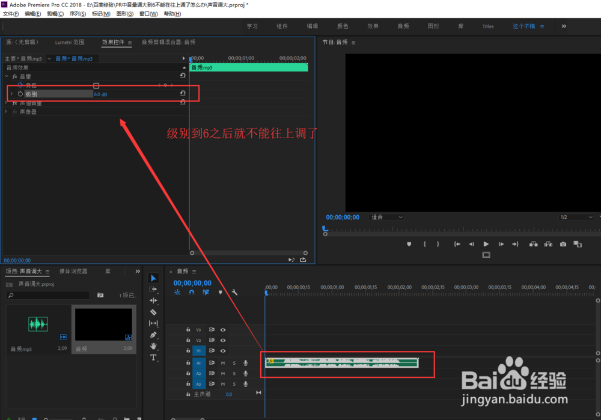Toggle linked selection in timeline
Image resolution: width=601 pixels, height=420 pixels.
tap(206, 293)
